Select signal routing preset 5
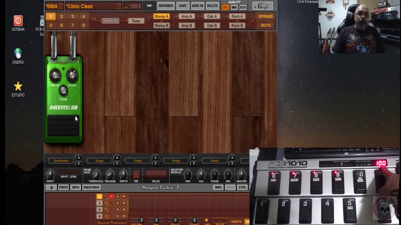This screenshot has width=401, height=225. [51, 25]
